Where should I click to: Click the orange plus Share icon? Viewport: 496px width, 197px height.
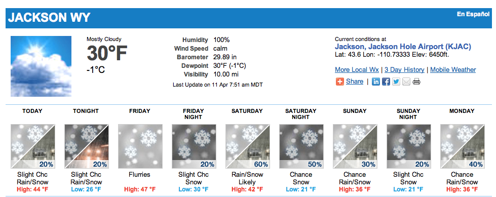click(340, 82)
